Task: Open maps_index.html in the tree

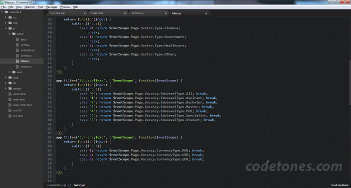Action: pos(23,105)
